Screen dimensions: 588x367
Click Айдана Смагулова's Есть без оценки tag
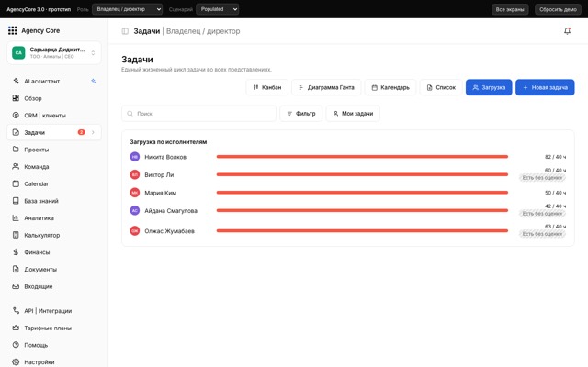542,214
